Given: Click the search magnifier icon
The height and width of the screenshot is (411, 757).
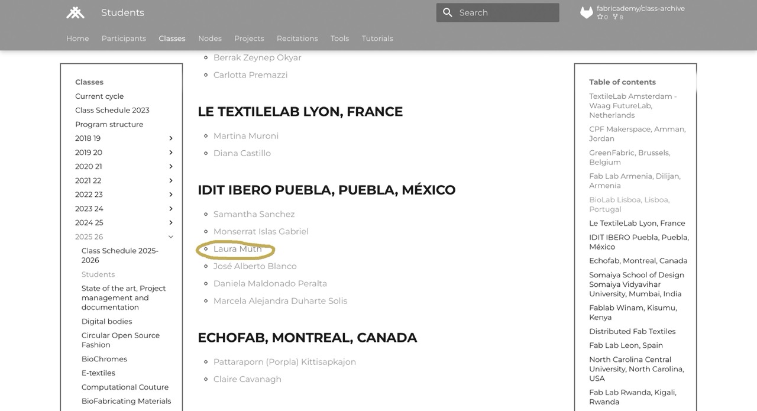Looking at the screenshot, I should click(448, 12).
